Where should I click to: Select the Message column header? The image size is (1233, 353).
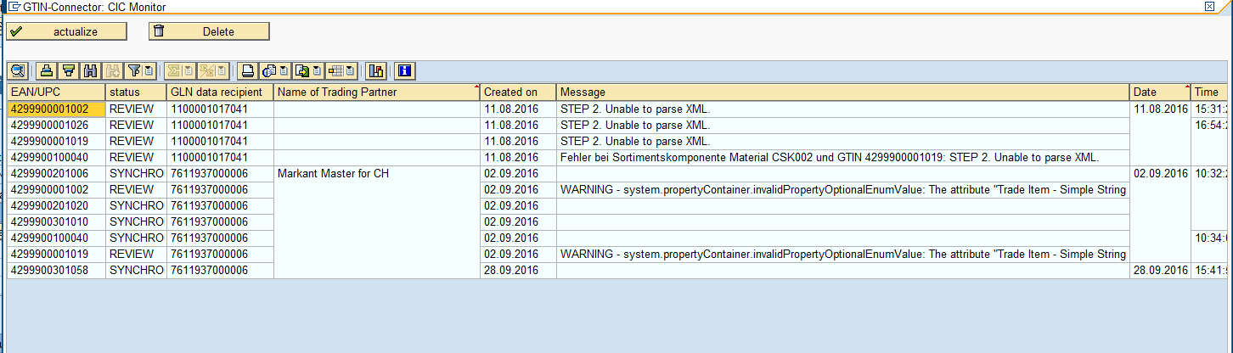842,92
